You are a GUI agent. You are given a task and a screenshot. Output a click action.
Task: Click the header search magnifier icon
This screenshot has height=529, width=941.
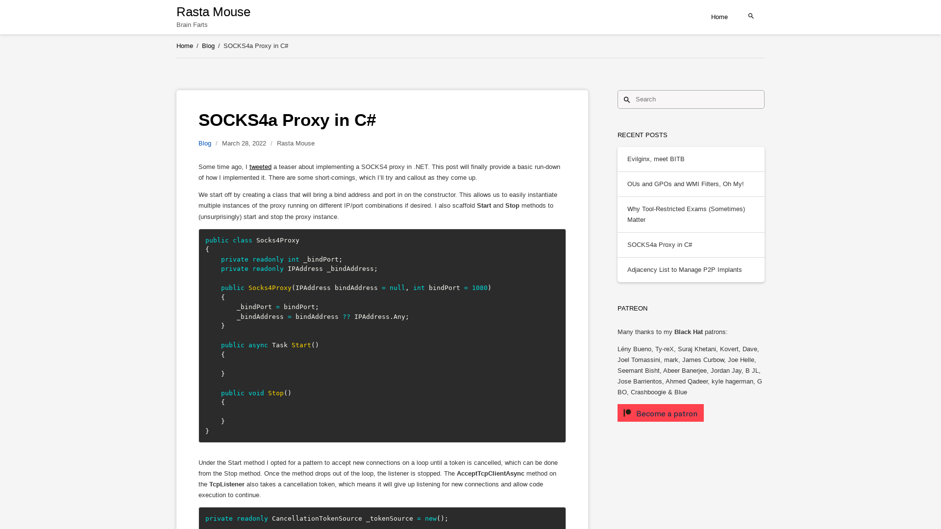751,16
